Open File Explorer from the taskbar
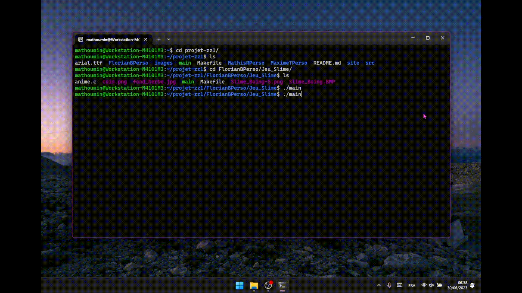This screenshot has width=522, height=293. 254,285
